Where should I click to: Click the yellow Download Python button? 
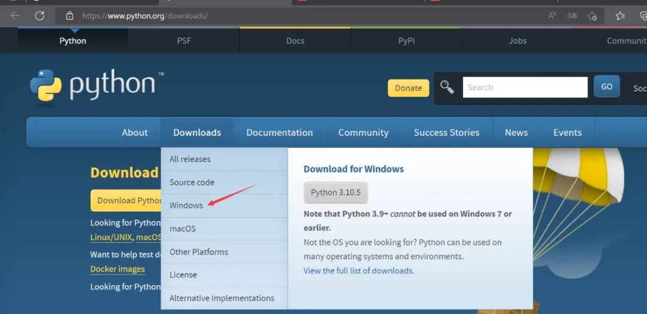[126, 200]
